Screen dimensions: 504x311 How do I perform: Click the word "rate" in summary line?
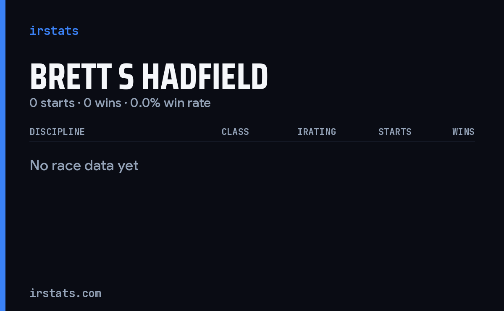pyautogui.click(x=199, y=103)
